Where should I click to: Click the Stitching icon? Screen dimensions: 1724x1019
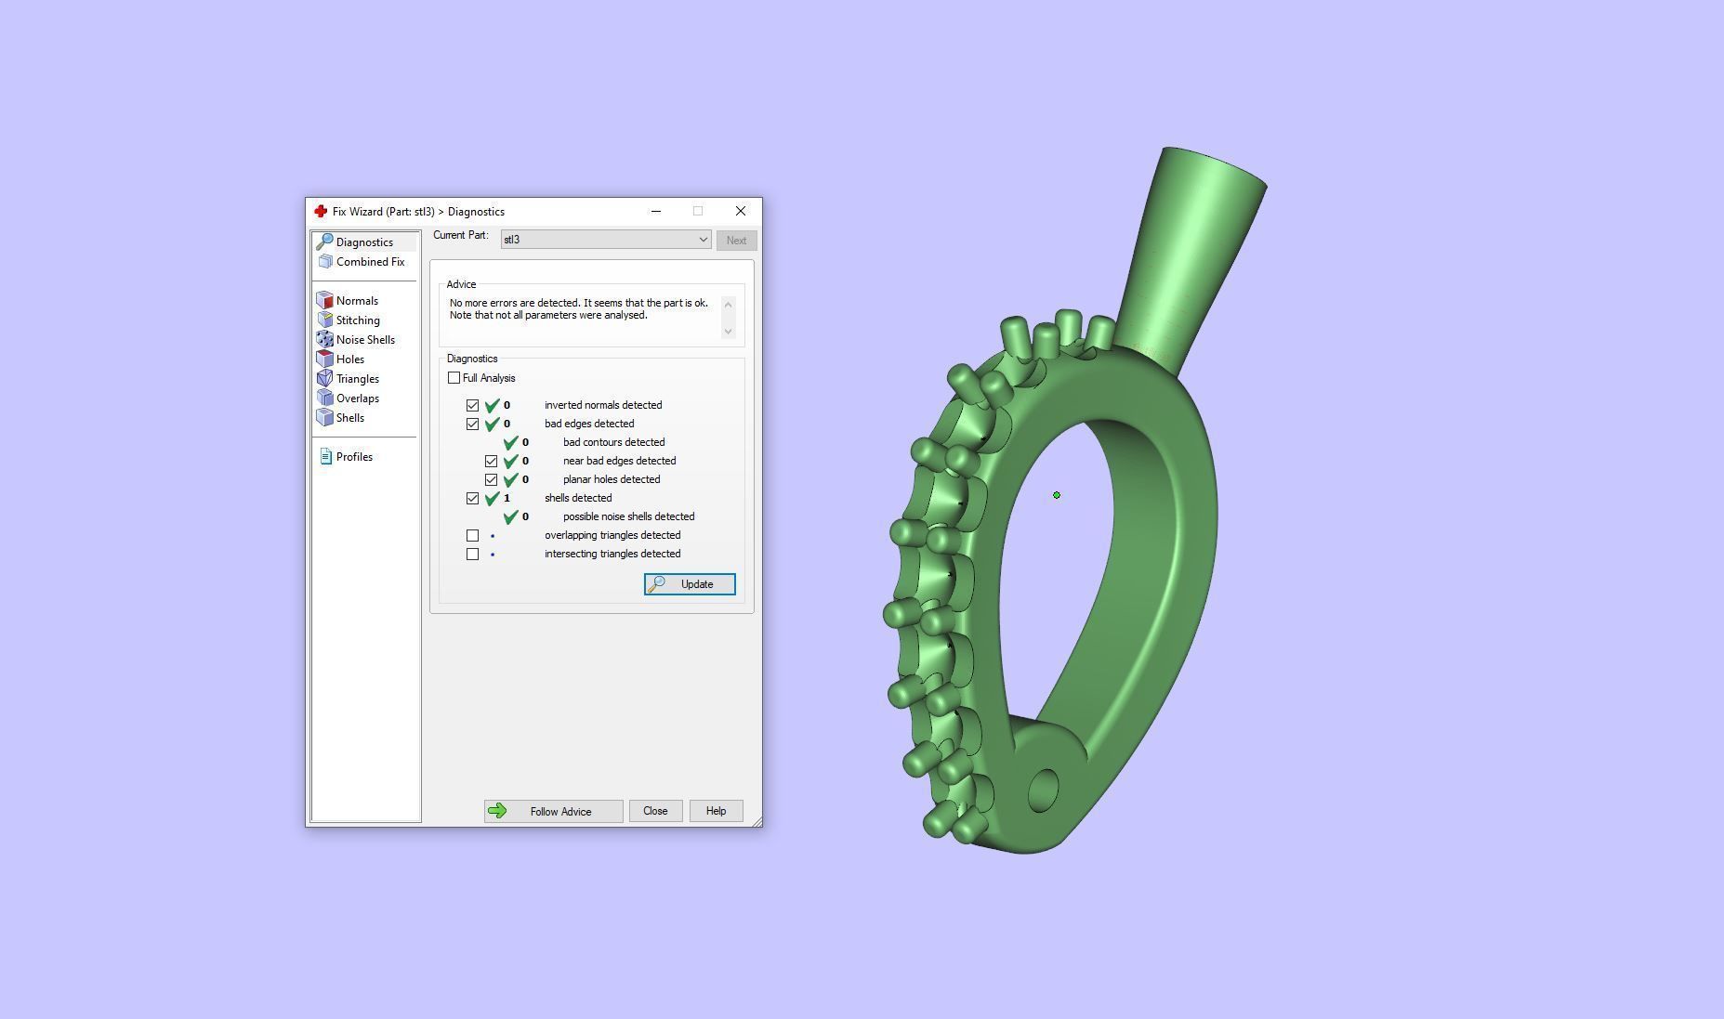point(324,320)
